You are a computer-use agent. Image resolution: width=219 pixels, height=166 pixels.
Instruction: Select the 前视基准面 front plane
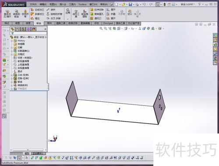pos(21,61)
